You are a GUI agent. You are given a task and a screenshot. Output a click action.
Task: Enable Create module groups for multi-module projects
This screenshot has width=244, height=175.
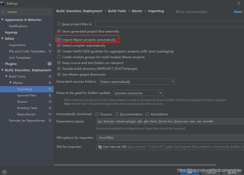tap(59, 57)
